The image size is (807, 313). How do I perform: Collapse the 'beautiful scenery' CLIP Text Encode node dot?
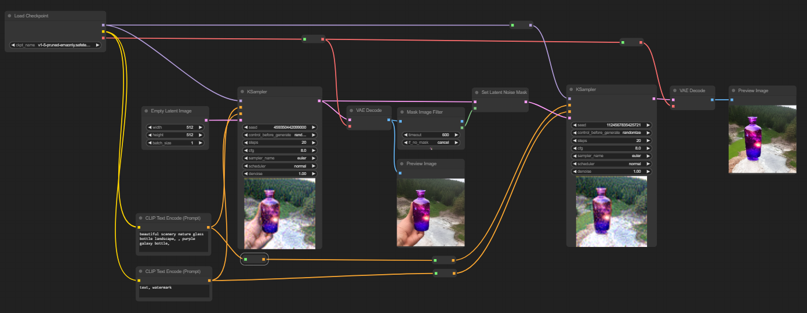coord(141,218)
